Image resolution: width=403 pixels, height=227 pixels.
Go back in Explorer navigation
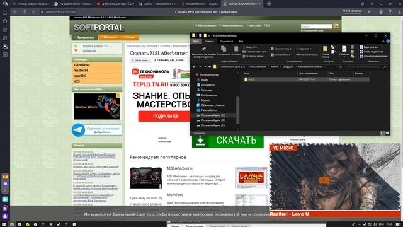point(195,67)
